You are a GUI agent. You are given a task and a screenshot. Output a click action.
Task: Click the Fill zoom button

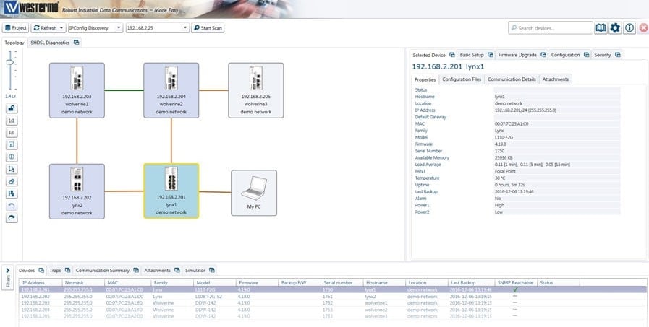tap(12, 133)
